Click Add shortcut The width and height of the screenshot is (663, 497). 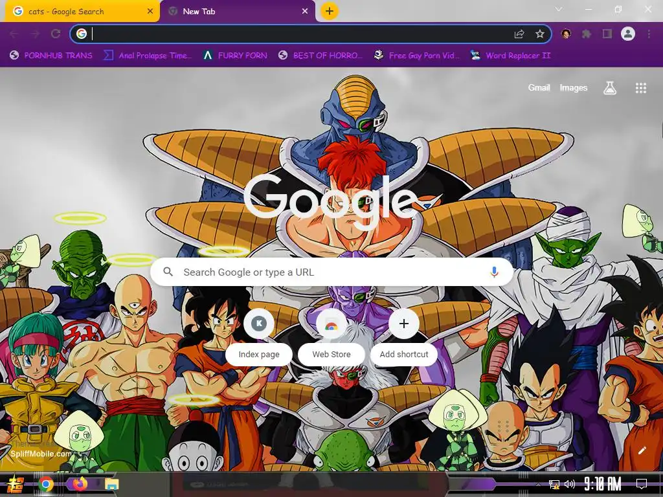(404, 338)
